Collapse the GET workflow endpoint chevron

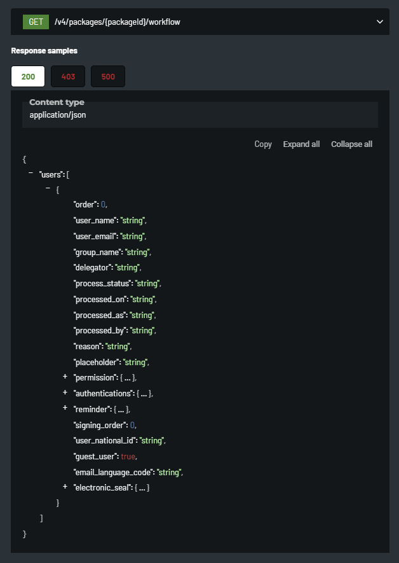tap(380, 22)
